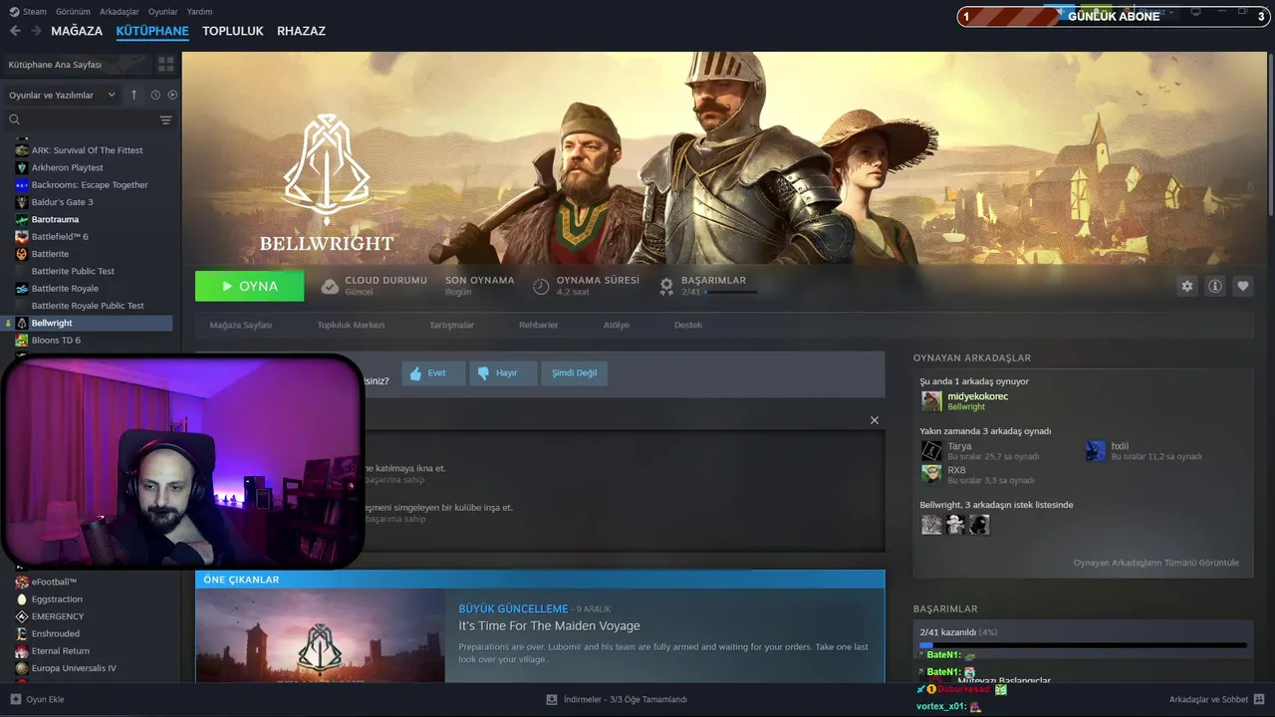Select Battlefield 6 in the list

click(x=60, y=236)
